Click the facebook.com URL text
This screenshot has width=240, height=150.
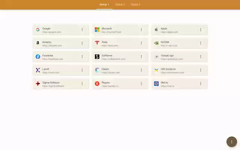pyautogui.click(x=52, y=59)
